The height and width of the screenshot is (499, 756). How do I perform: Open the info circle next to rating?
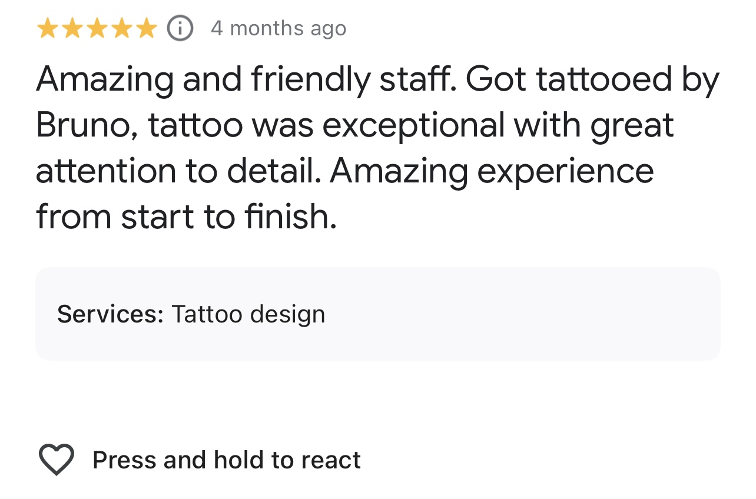(180, 28)
